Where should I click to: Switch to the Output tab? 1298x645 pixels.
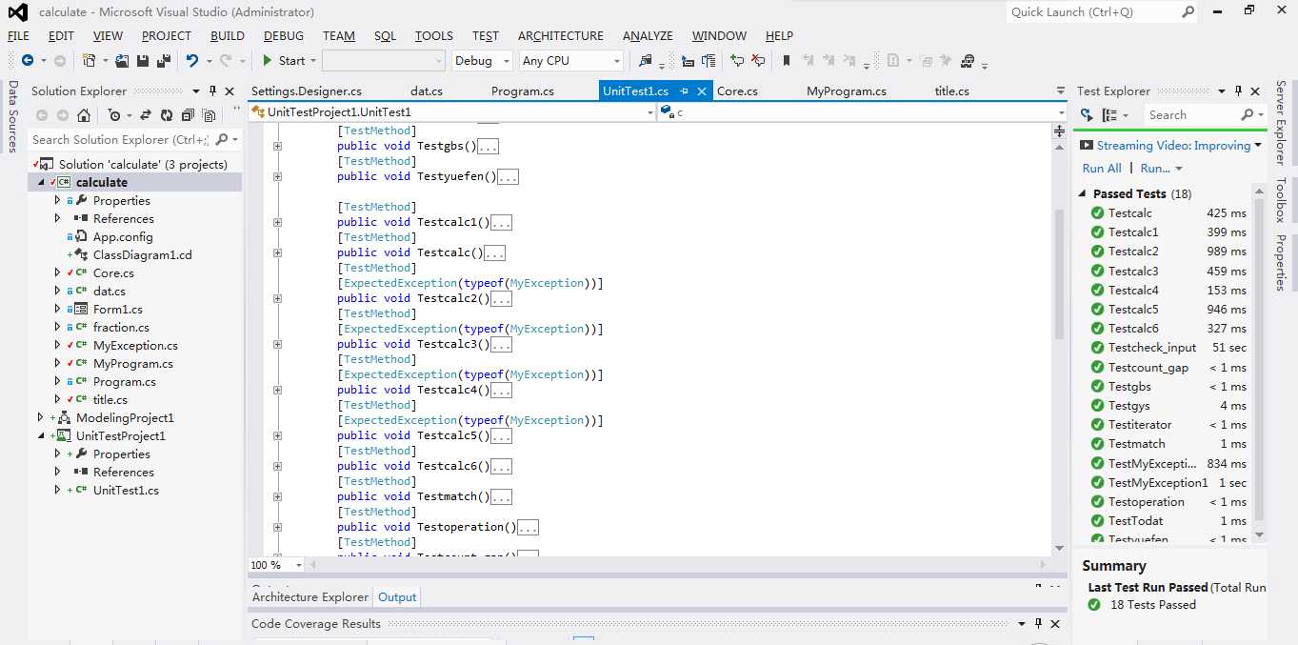tap(397, 597)
